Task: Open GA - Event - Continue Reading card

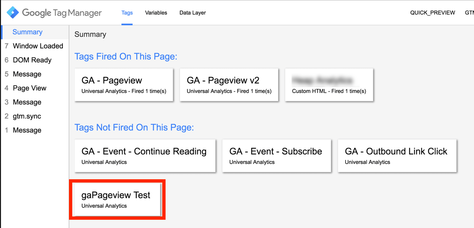Action: click(x=145, y=156)
